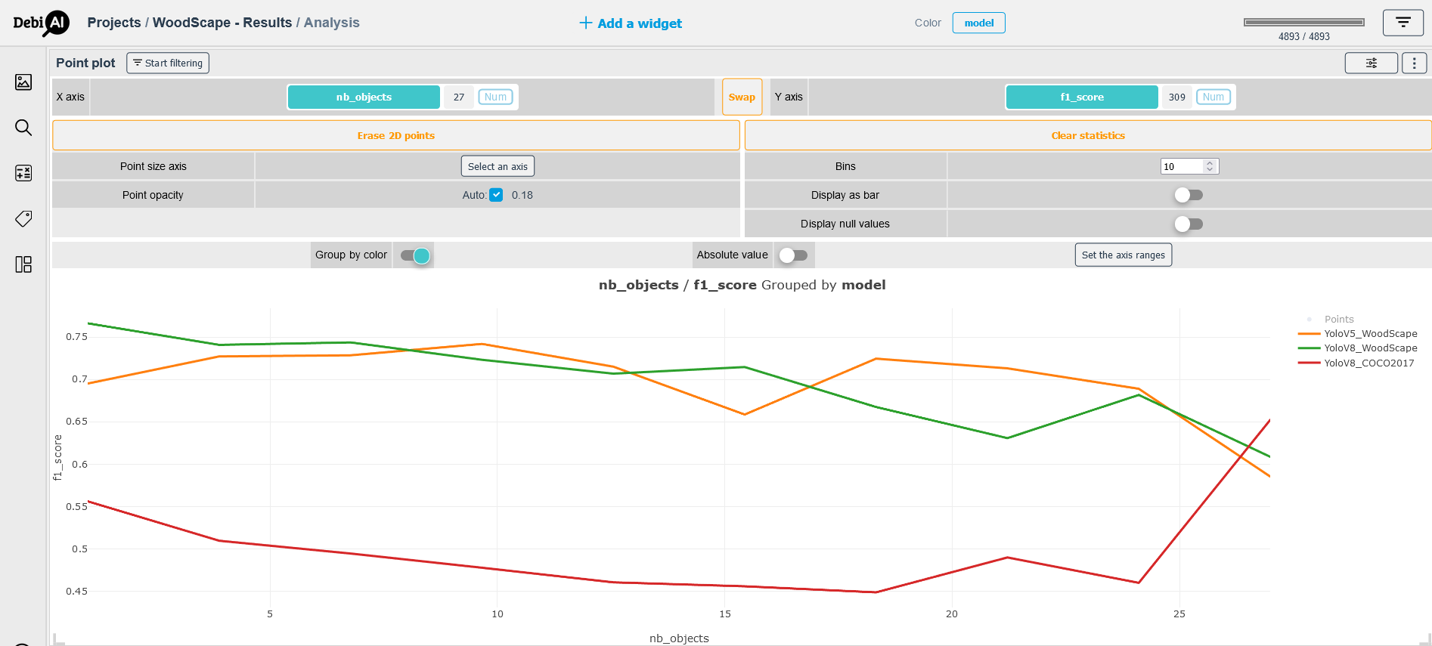Click the 4893 / 4893 sample count
The width and height of the screenshot is (1432, 646).
point(1304,36)
